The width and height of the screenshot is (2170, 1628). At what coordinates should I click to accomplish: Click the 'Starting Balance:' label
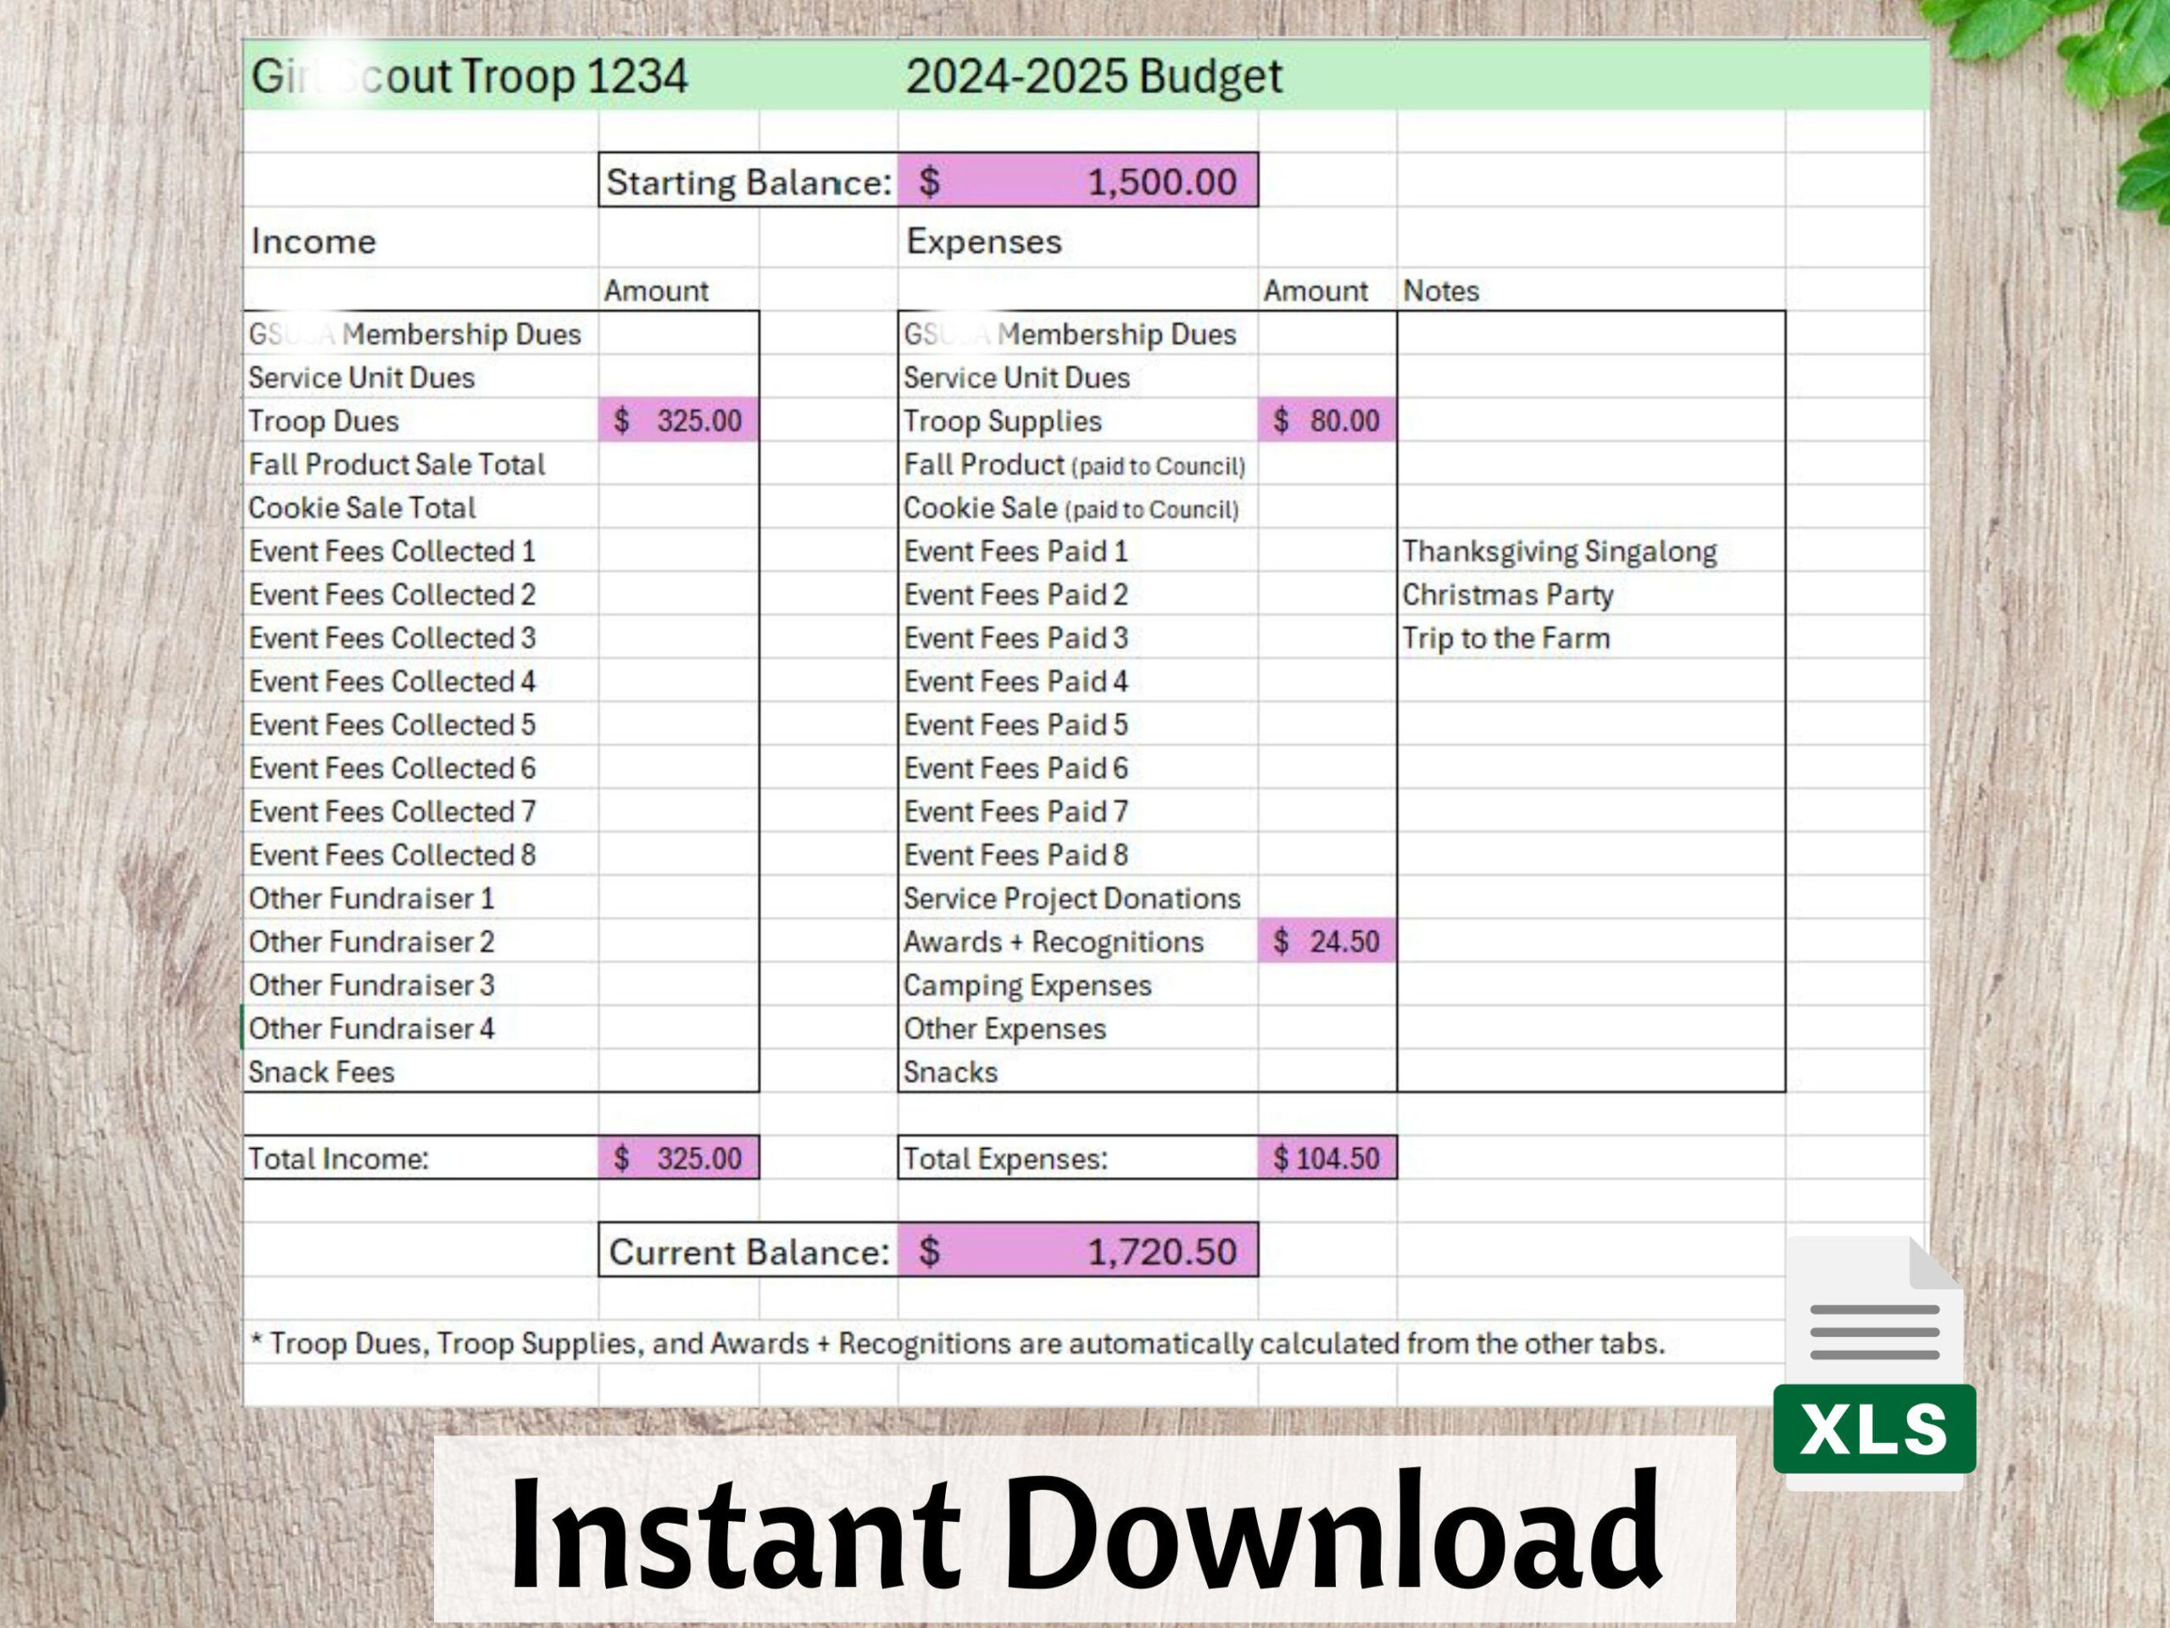tap(749, 181)
